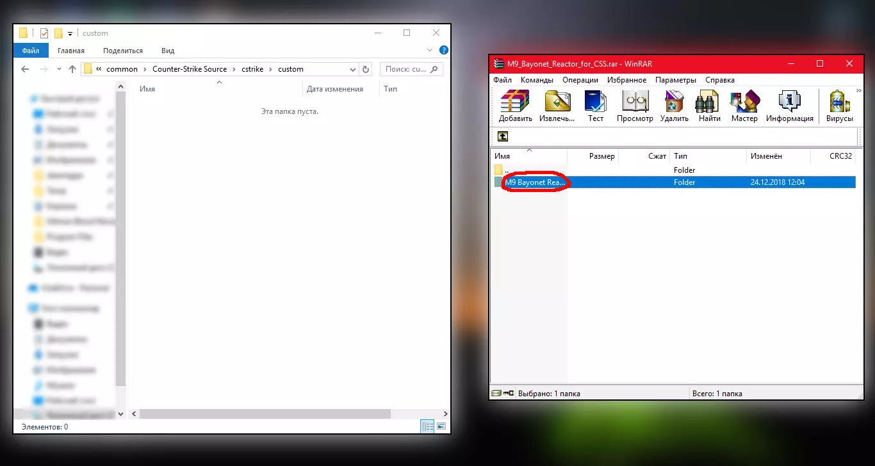This screenshot has width=875, height=466.
Task: Expand the Explorer ribbon with the chevron
Action: tap(430, 50)
